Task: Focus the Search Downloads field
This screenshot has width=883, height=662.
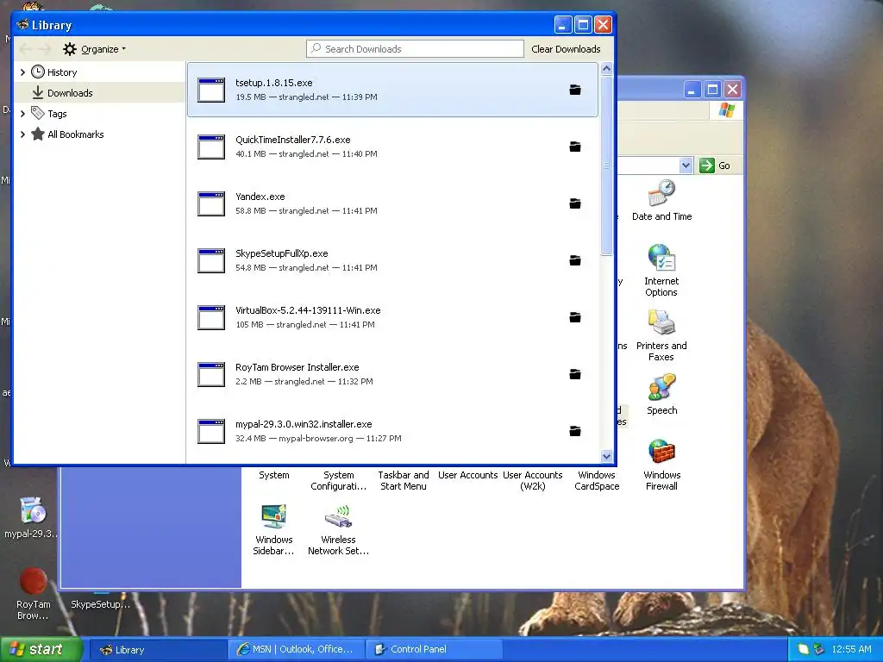Action: pos(415,49)
